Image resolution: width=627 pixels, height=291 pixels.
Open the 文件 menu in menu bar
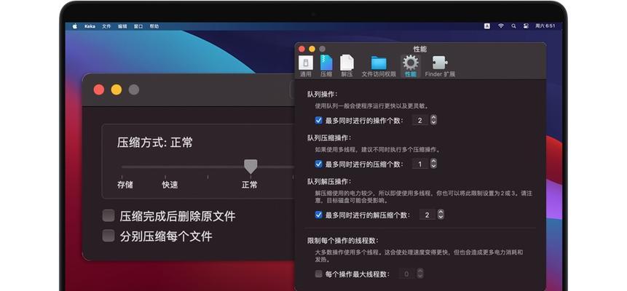click(x=106, y=26)
